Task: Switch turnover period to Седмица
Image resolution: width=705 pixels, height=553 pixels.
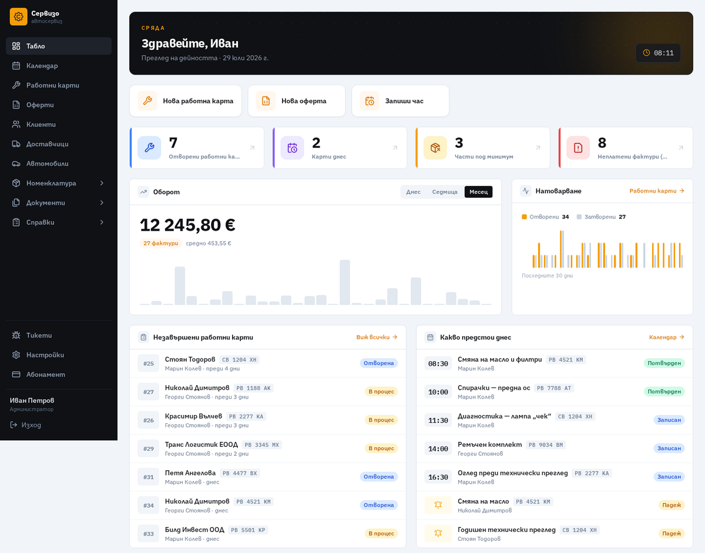Action: click(x=445, y=192)
